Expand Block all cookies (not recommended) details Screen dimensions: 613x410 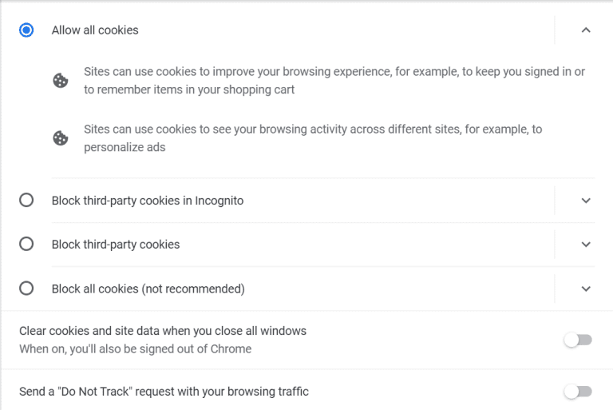coord(586,289)
